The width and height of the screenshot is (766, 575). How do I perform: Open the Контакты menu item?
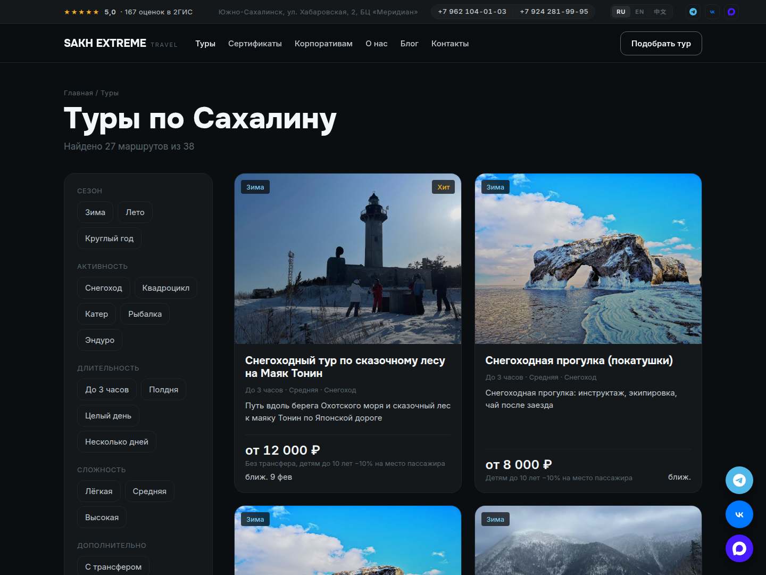point(450,44)
